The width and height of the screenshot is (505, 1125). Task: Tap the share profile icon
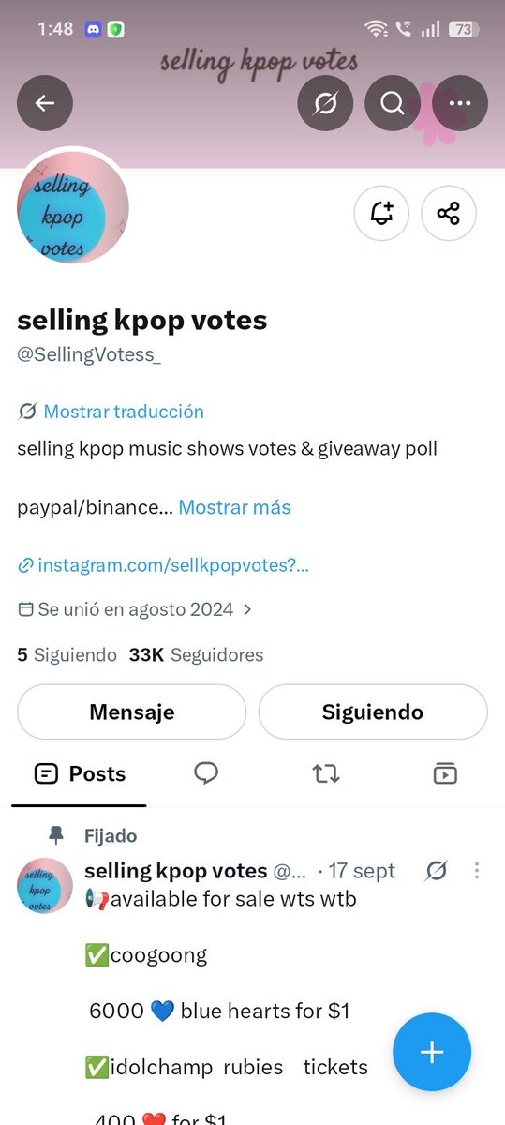pos(449,213)
